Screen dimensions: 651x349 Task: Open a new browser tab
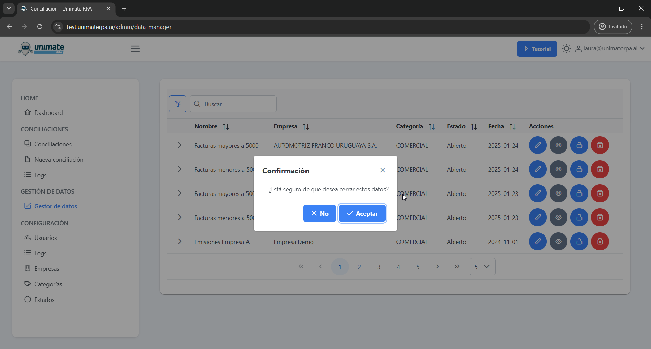click(x=124, y=8)
